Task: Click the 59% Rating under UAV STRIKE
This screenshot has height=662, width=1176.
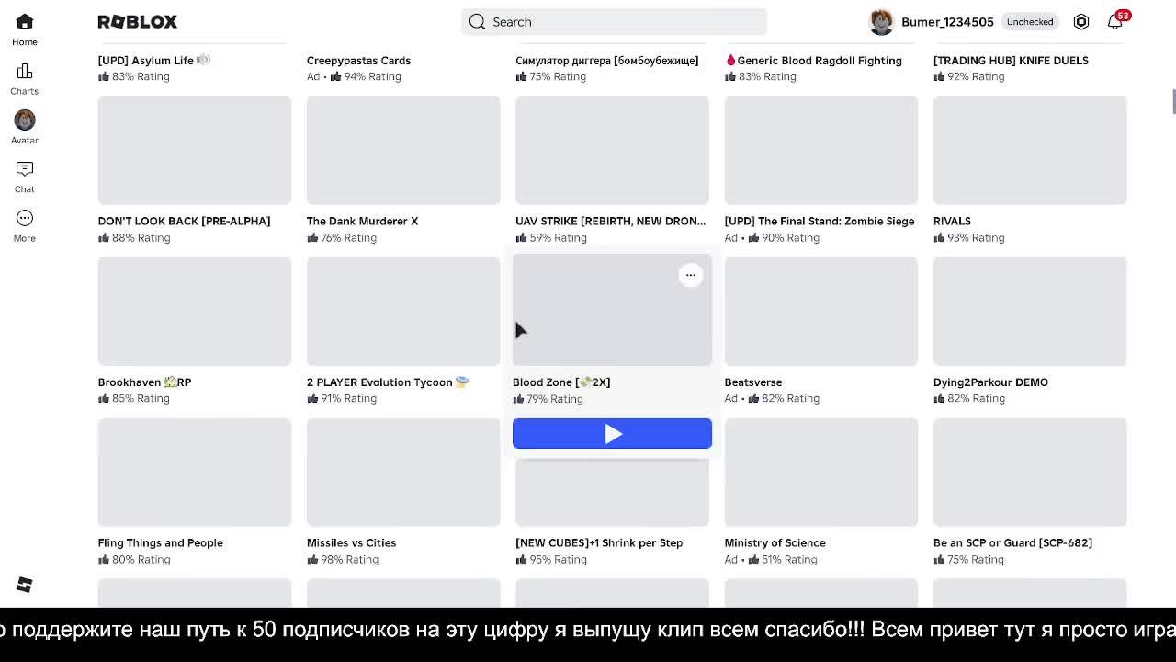Action: point(551,237)
